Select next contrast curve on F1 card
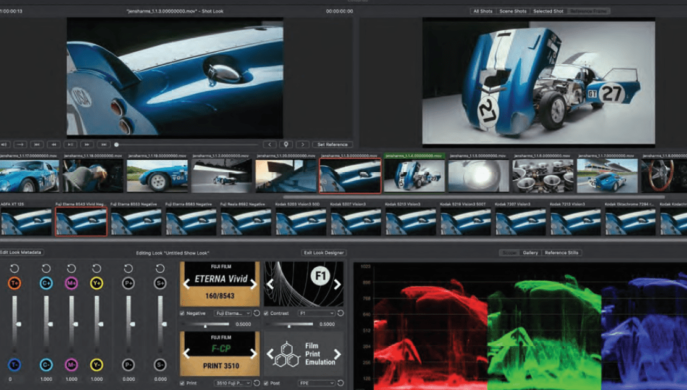Image resolution: width=687 pixels, height=390 pixels. tap(337, 284)
